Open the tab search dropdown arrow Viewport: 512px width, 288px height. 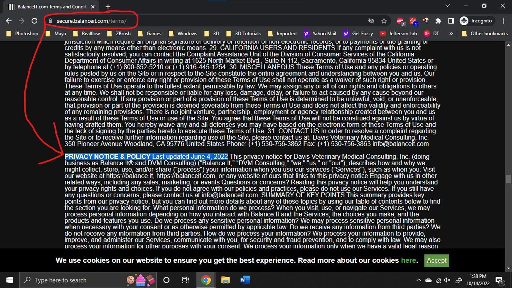(447, 6)
